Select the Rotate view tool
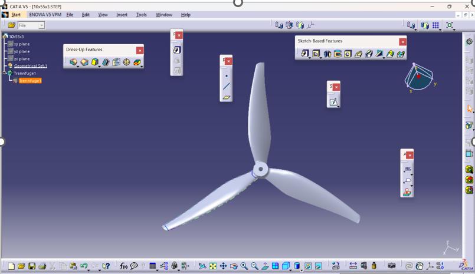 (234, 266)
